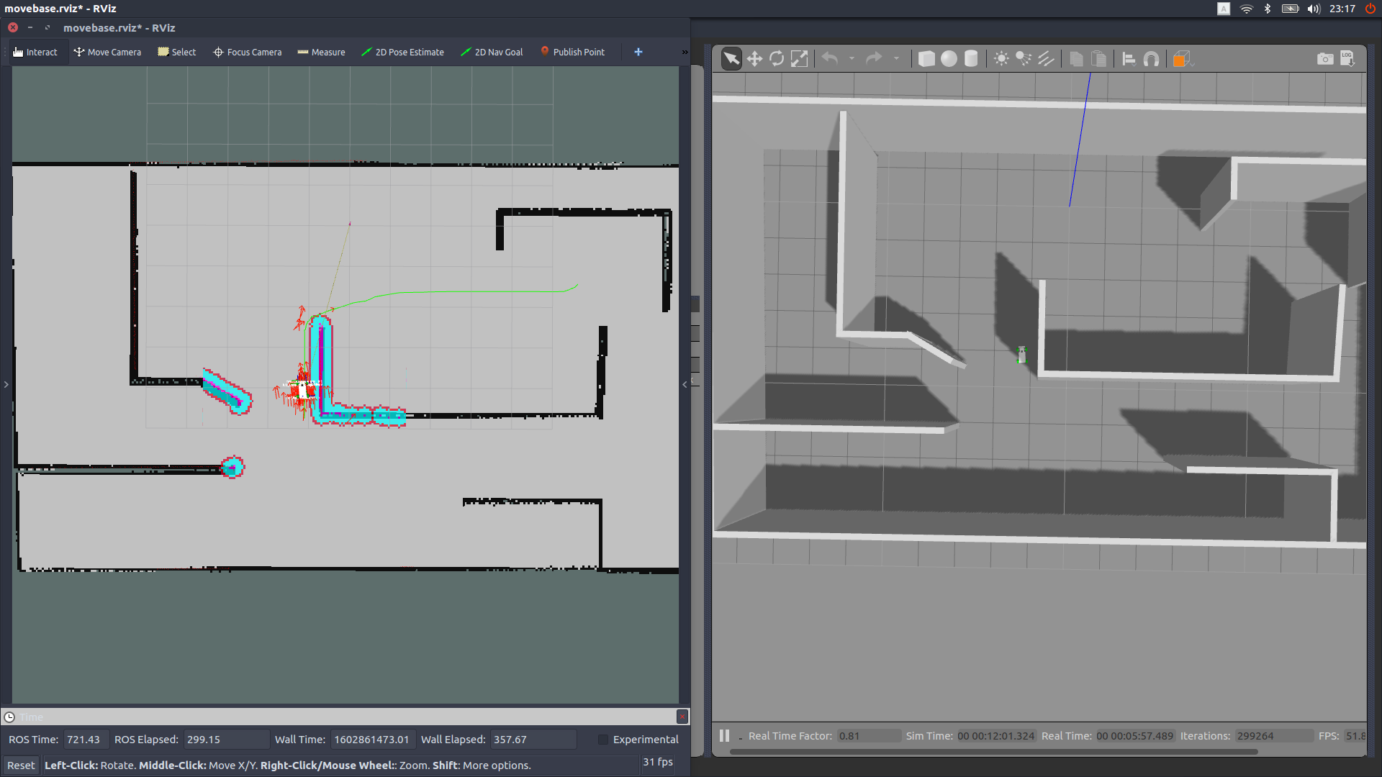Toggle the Experimental checkbox
Viewport: 1382px width, 777px height.
[x=603, y=740]
